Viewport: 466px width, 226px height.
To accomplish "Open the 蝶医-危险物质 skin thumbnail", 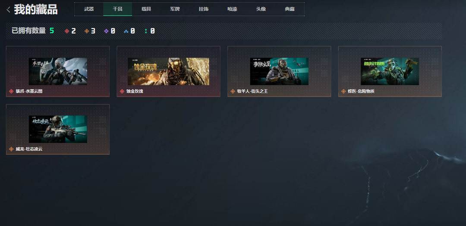I will click(x=390, y=71).
